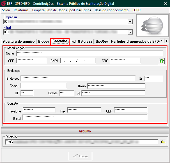Viewport: 170px width, 163px height.
Task: Open the Base de conhecimento menu
Action: click(x=112, y=10)
